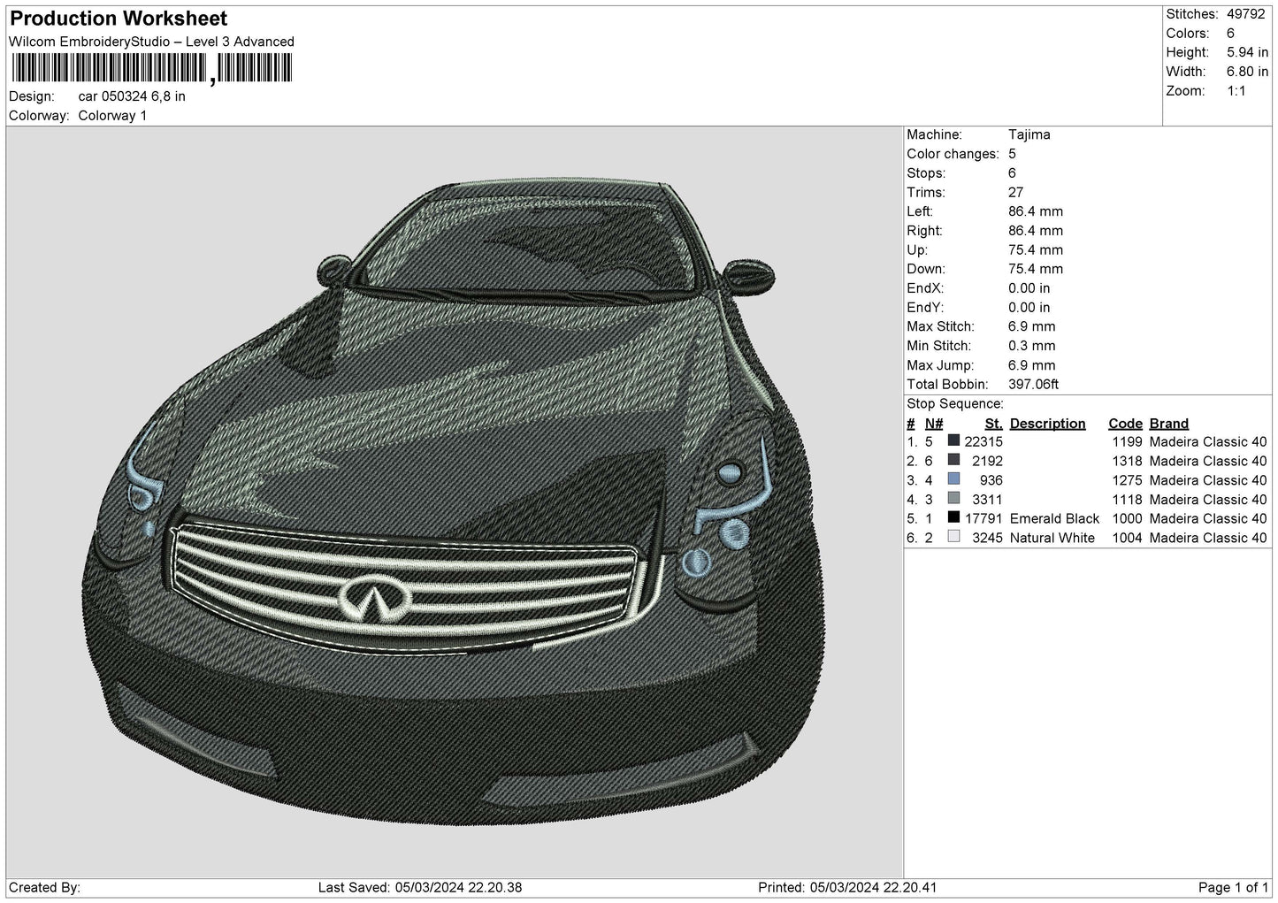The image size is (1278, 903).
Task: Click the barcode under the worksheet title
Action: [x=150, y=69]
